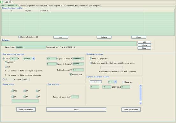Click the maximum peptide length field
This screenshot has height=123, width=176.
(78, 64)
